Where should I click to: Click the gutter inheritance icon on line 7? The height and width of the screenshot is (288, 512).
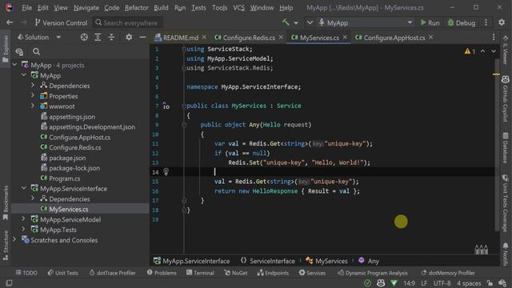(166, 106)
